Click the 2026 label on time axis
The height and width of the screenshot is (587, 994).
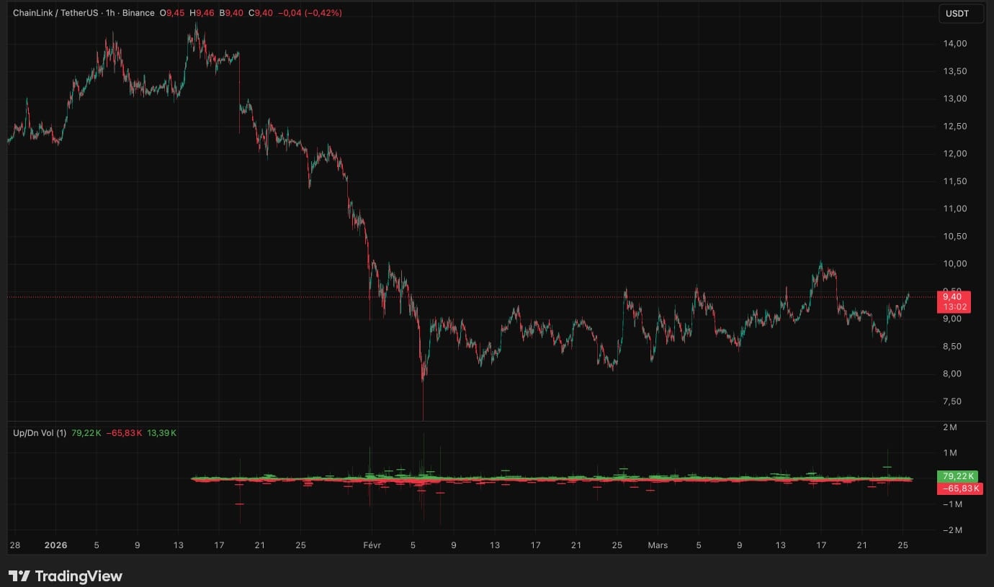pos(55,545)
